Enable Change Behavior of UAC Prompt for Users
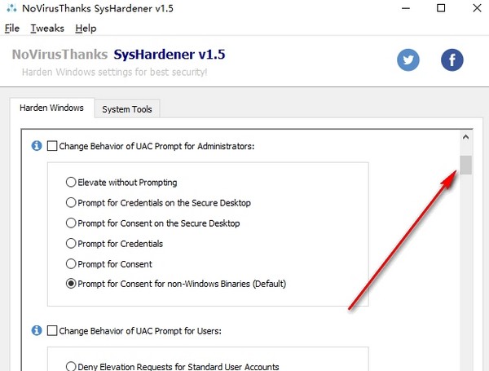 pyautogui.click(x=53, y=331)
